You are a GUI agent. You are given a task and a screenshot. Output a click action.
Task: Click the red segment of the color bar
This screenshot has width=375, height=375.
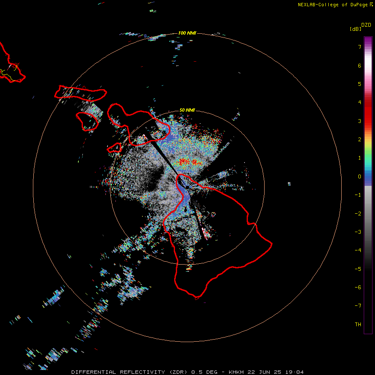coord(368,112)
